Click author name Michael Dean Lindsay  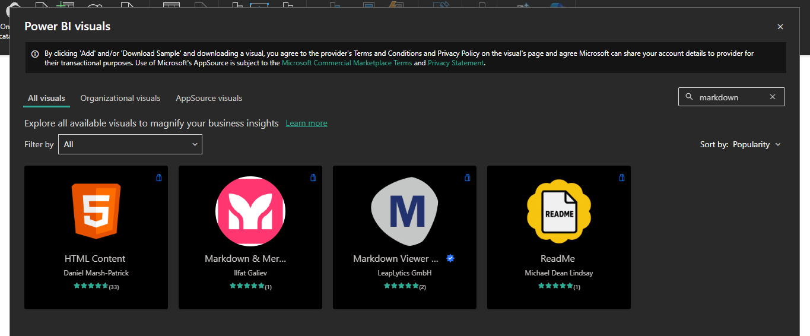coord(559,273)
